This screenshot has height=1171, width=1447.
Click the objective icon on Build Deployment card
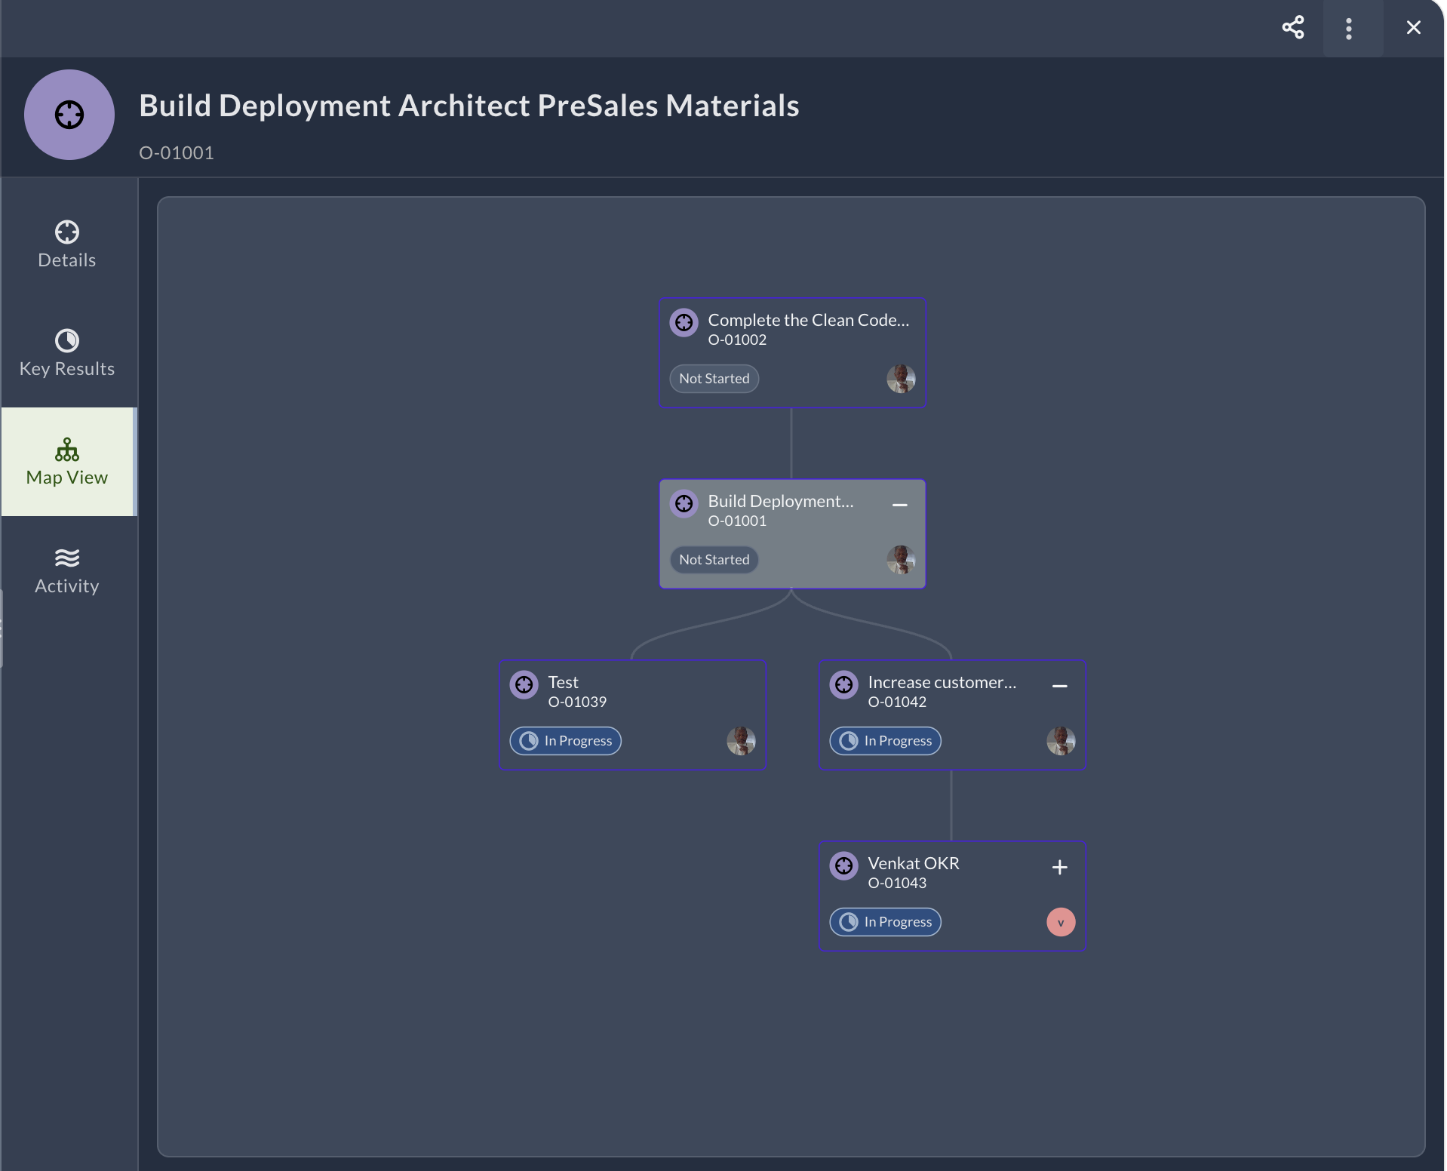pos(684,504)
